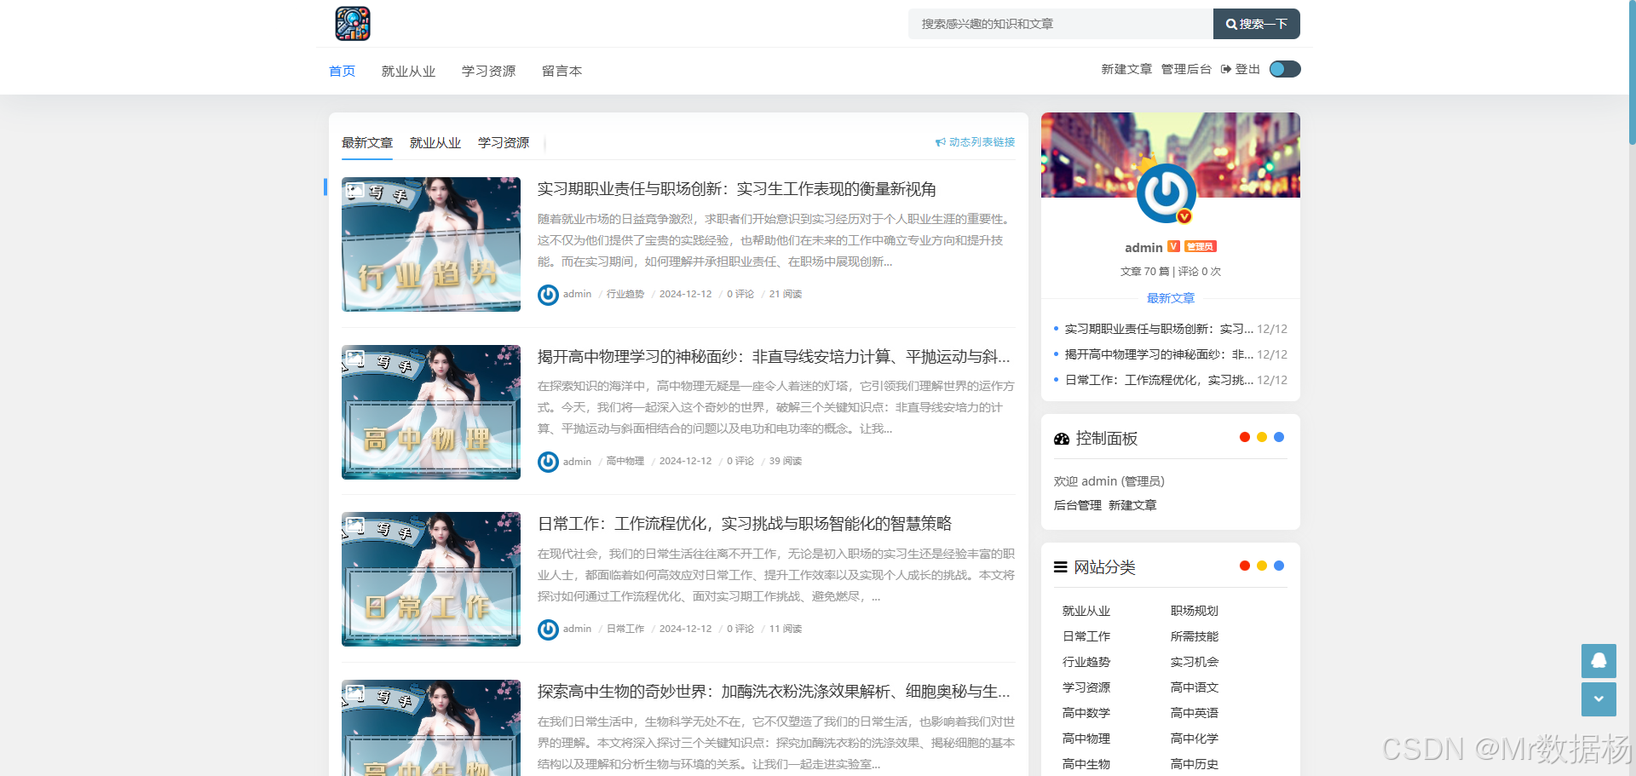Click yellow dot in 控制面板 header
Screen dimensions: 1636x776
pos(1262,437)
